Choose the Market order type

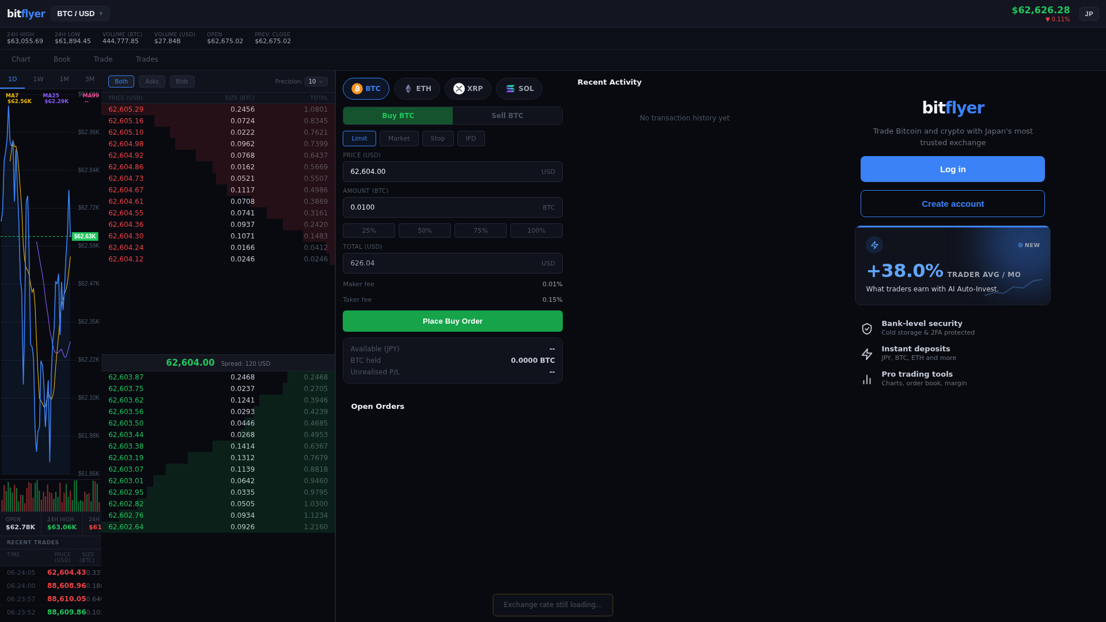coord(399,139)
